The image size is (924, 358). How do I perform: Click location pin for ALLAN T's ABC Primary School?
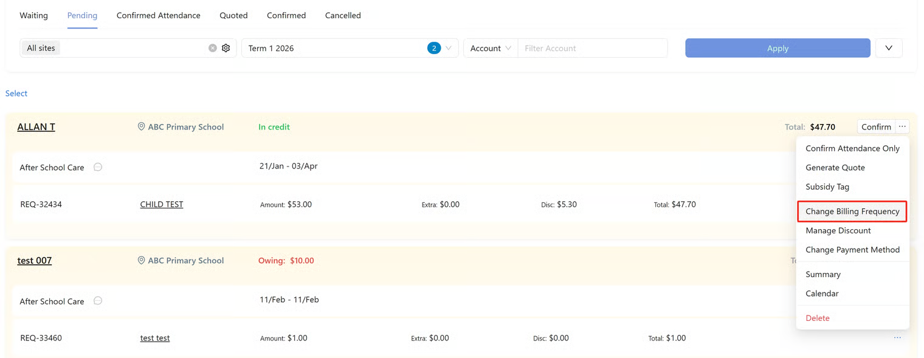141,126
